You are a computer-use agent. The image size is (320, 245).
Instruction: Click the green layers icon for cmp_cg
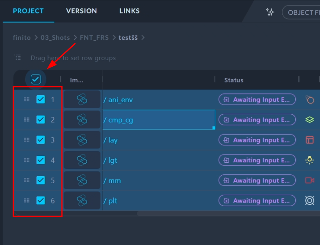(x=309, y=120)
